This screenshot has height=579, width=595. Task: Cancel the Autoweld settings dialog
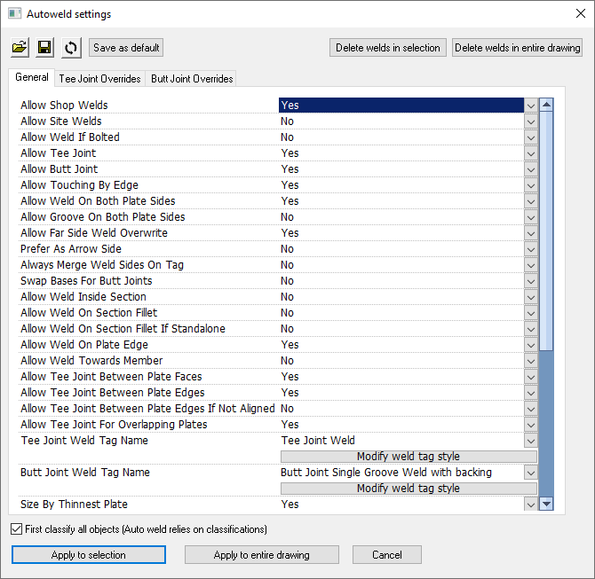pos(387,555)
